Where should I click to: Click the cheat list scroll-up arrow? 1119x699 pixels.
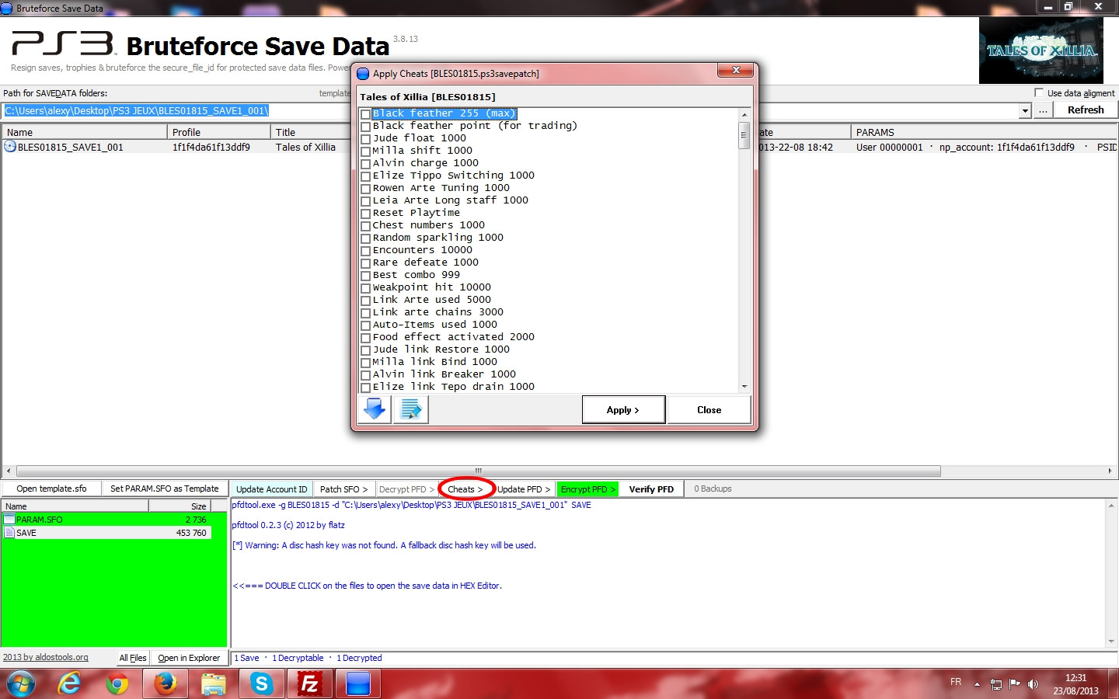coord(744,114)
